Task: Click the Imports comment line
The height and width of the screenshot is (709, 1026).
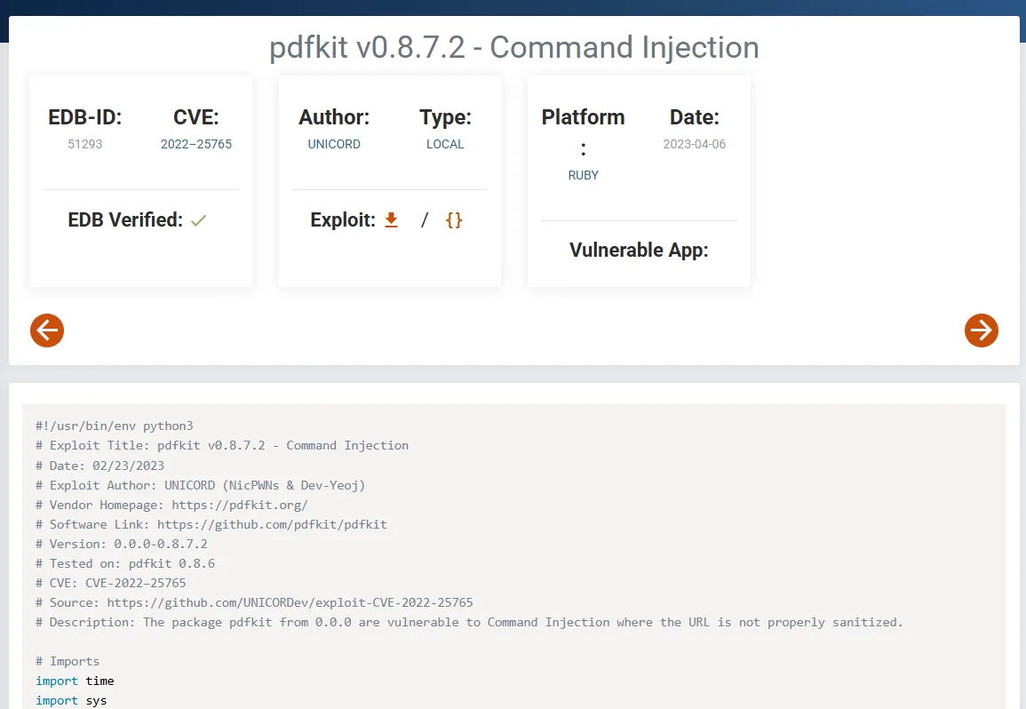Action: 68,662
